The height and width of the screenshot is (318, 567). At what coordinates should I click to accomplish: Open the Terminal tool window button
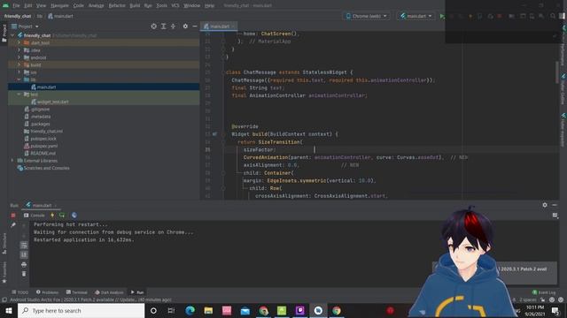click(77, 292)
